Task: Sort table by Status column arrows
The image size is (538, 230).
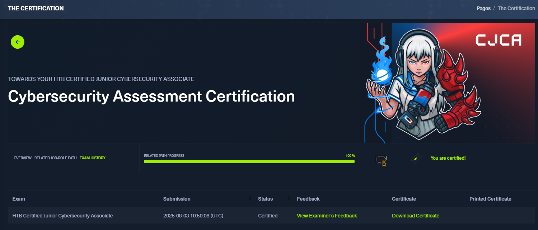Action: [289, 199]
